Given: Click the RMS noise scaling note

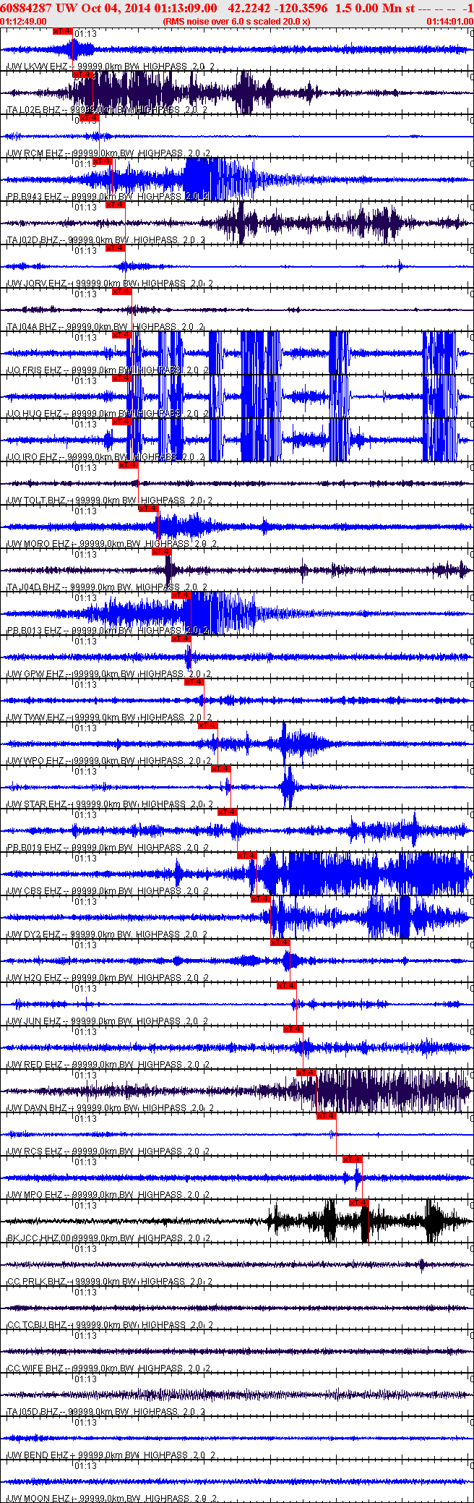Looking at the screenshot, I should (x=237, y=21).
